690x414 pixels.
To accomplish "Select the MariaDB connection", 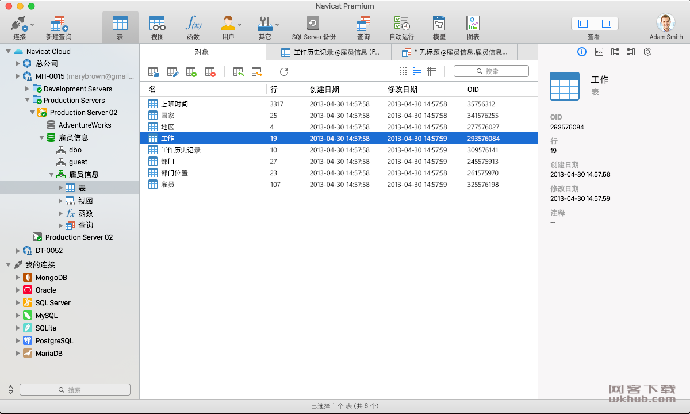I will click(x=49, y=353).
